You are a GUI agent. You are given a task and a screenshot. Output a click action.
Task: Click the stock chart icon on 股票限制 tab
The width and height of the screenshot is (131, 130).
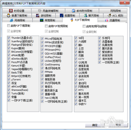pos(62,15)
